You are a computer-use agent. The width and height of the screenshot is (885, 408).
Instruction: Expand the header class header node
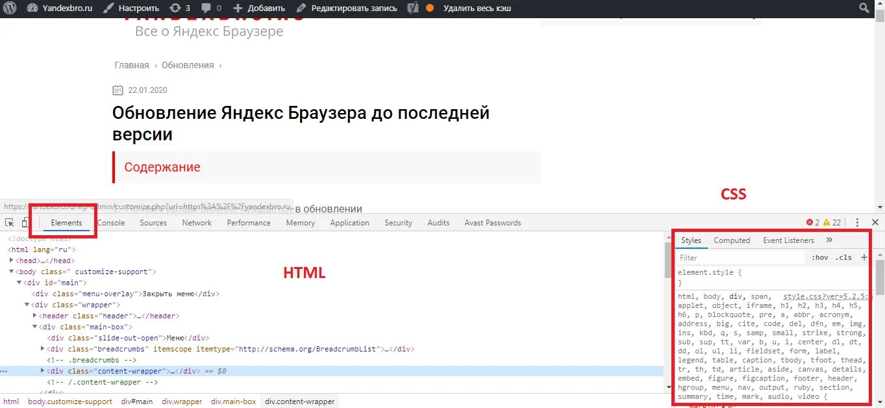(x=35, y=316)
